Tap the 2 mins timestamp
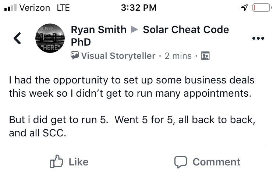 coord(178,56)
